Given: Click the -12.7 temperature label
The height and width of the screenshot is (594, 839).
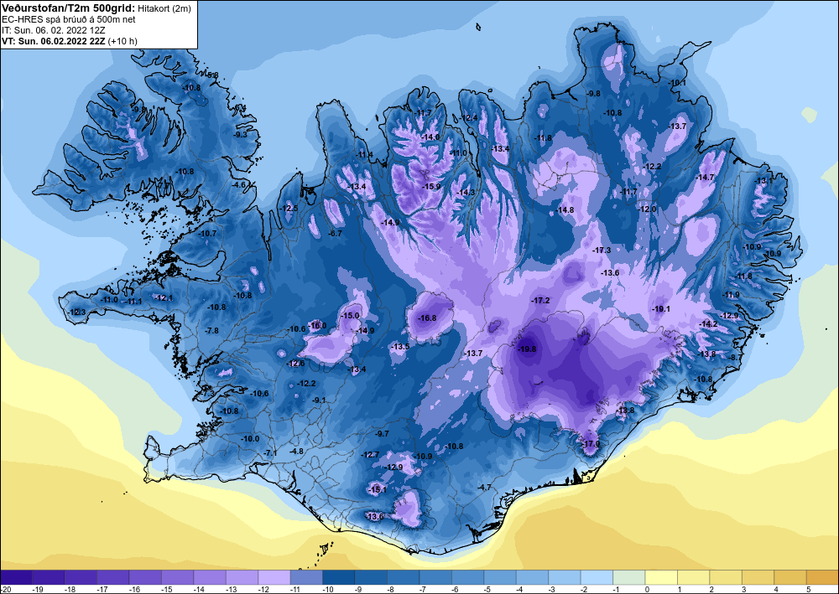Looking at the screenshot, I should click(x=370, y=455).
